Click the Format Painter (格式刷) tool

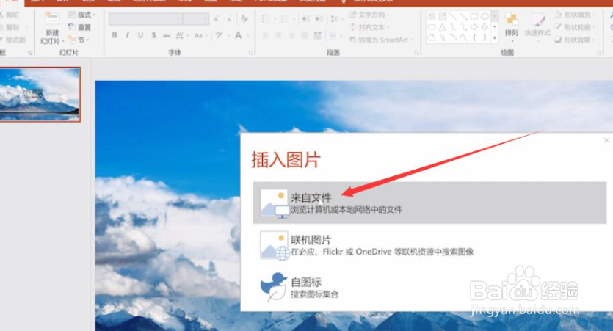click(12, 40)
